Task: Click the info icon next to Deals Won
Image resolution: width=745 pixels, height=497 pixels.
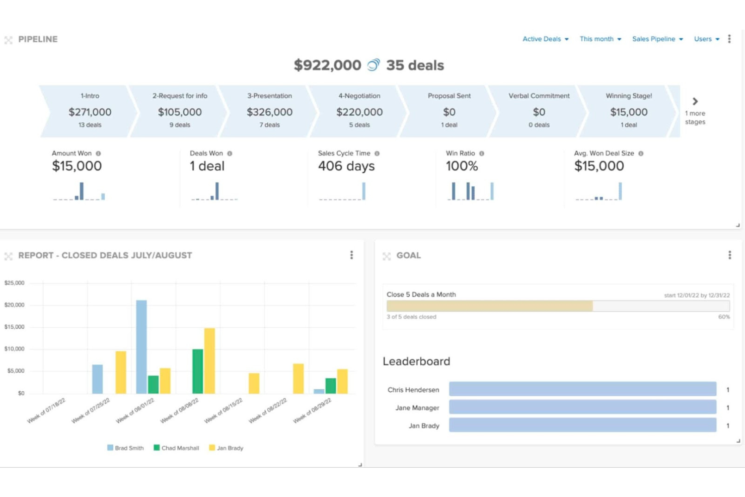Action: pyautogui.click(x=230, y=154)
